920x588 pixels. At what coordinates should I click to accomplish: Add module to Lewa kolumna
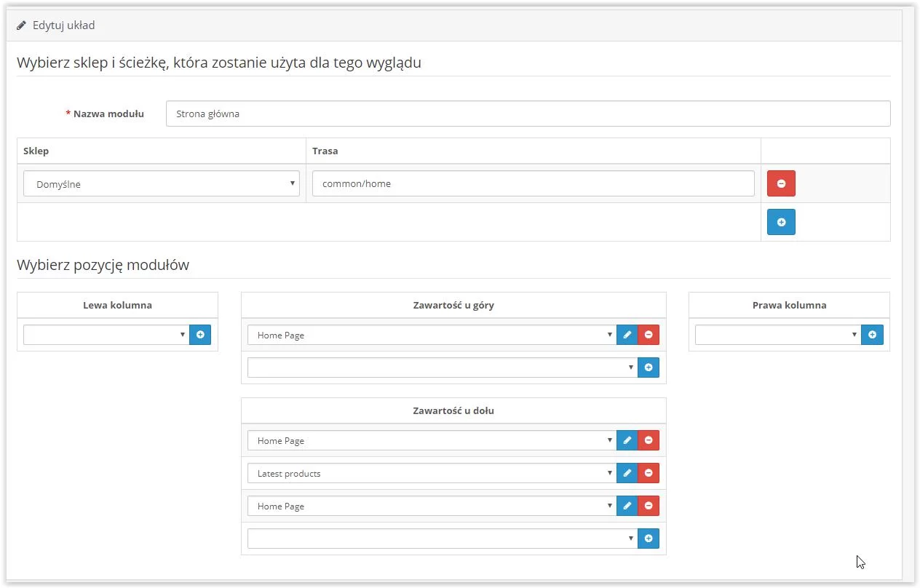[200, 335]
